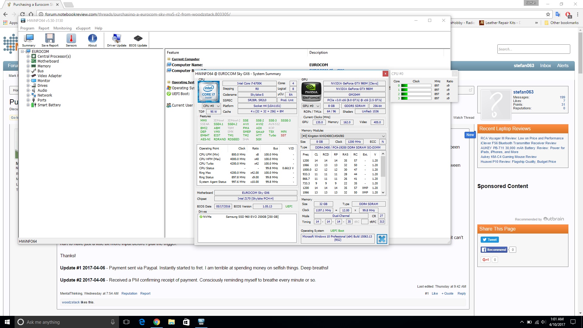583x328 pixels.
Task: Collapse the EUROCOM root node
Action: [22, 51]
